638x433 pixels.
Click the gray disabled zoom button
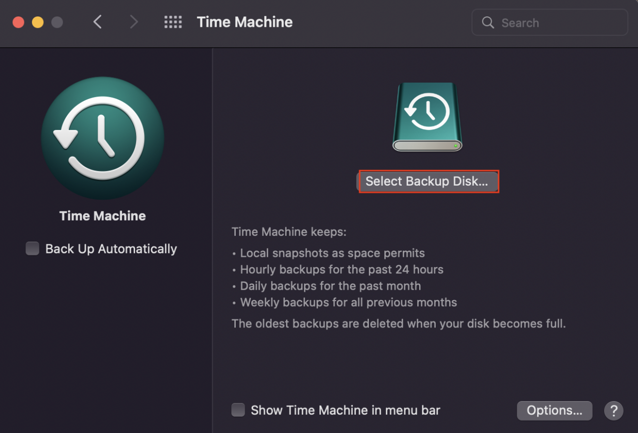pos(57,22)
